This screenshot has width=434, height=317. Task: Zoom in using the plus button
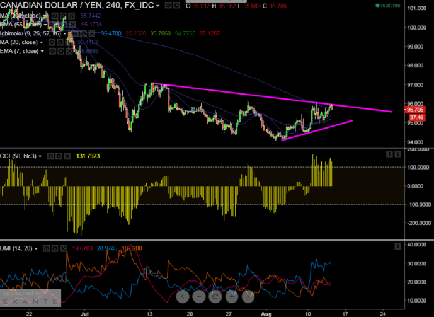pos(232,296)
